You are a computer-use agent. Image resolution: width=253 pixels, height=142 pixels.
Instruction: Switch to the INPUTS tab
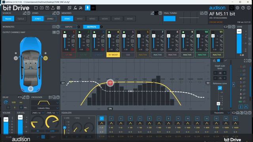(69, 27)
